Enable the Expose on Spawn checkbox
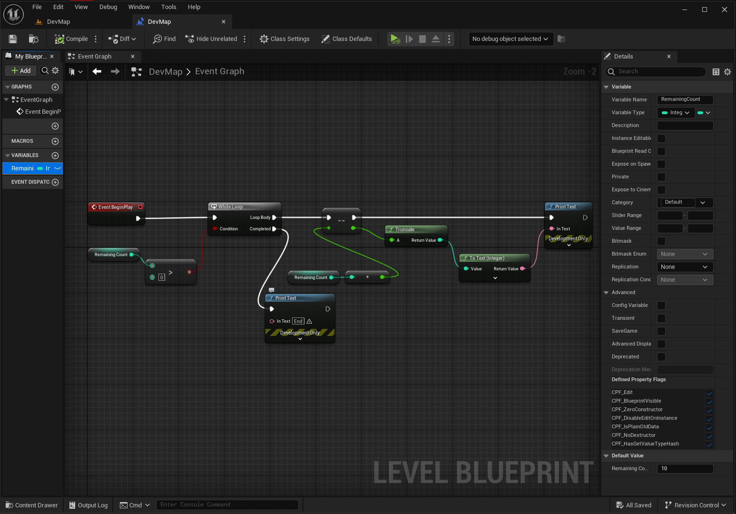 661,164
